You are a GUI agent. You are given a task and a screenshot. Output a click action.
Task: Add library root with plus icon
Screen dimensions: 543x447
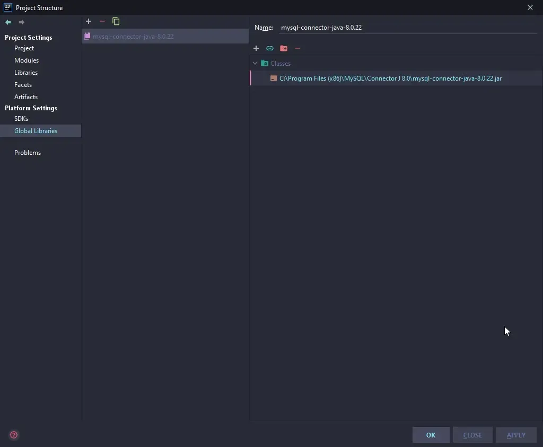(x=256, y=48)
